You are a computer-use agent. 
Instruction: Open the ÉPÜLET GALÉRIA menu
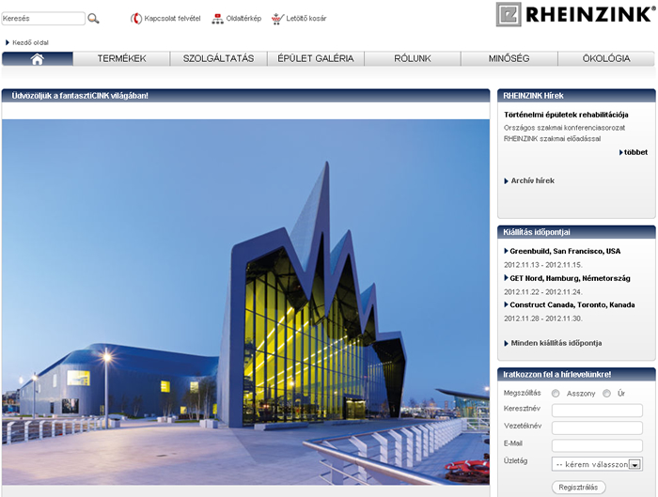(316, 58)
